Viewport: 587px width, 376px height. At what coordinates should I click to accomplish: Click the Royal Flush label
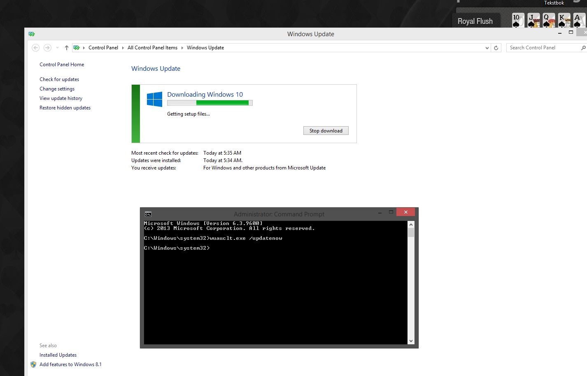[475, 21]
